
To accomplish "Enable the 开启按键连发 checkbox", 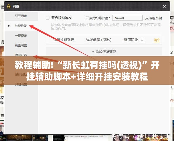I will pos(48,18).
